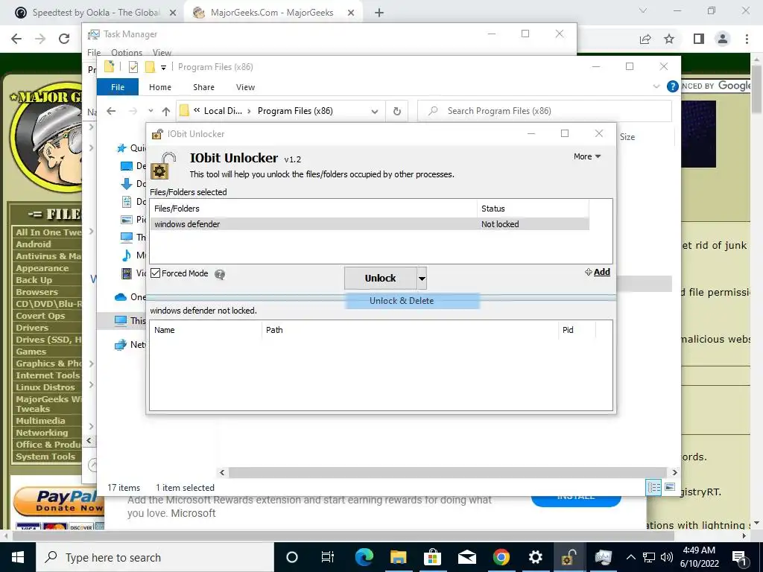This screenshot has height=572, width=763.
Task: Open File menu in Task Manager
Action: tap(94, 53)
